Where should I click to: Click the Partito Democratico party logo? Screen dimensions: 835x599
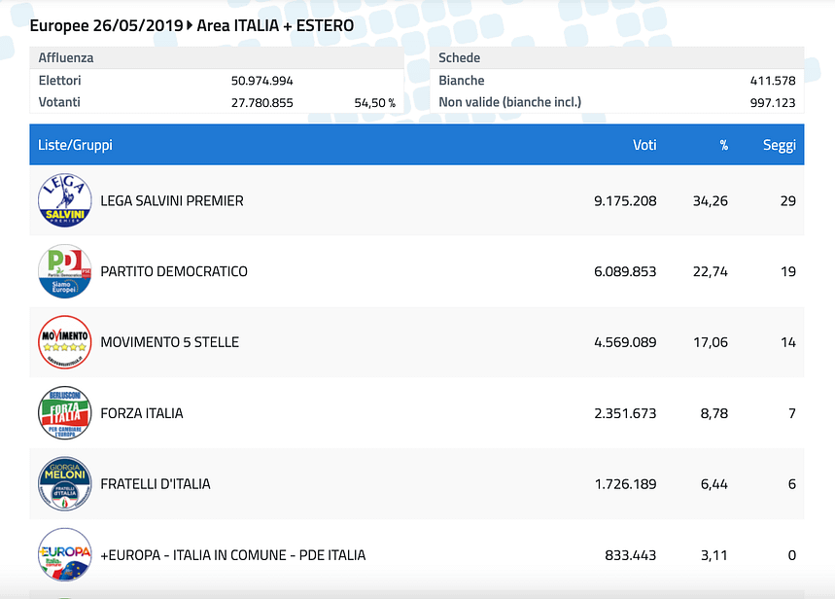[64, 271]
